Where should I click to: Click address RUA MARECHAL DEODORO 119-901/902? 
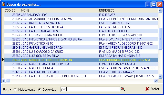pos(126,43)
